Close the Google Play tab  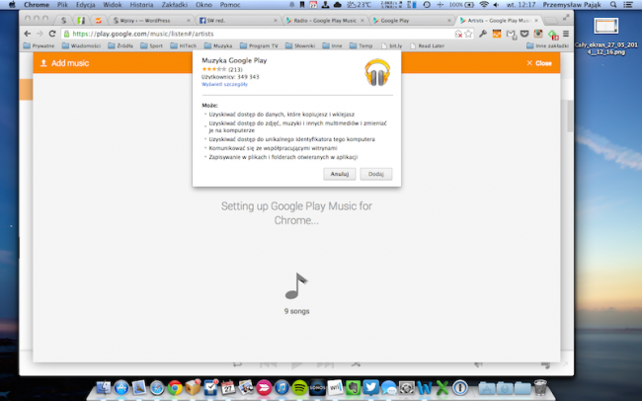point(449,20)
